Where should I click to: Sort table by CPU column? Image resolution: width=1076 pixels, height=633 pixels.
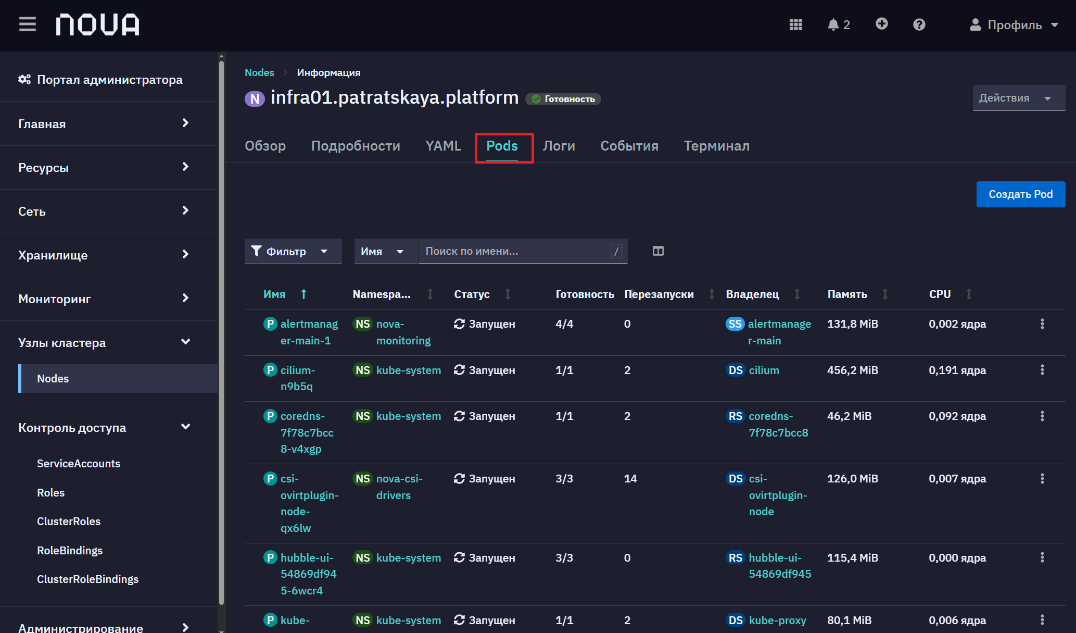pos(951,294)
